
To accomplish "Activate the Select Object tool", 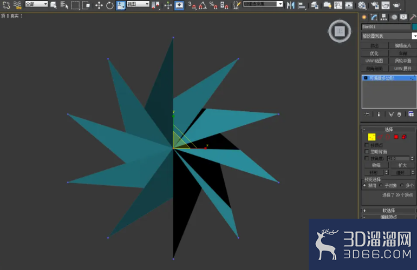I will (x=54, y=5).
